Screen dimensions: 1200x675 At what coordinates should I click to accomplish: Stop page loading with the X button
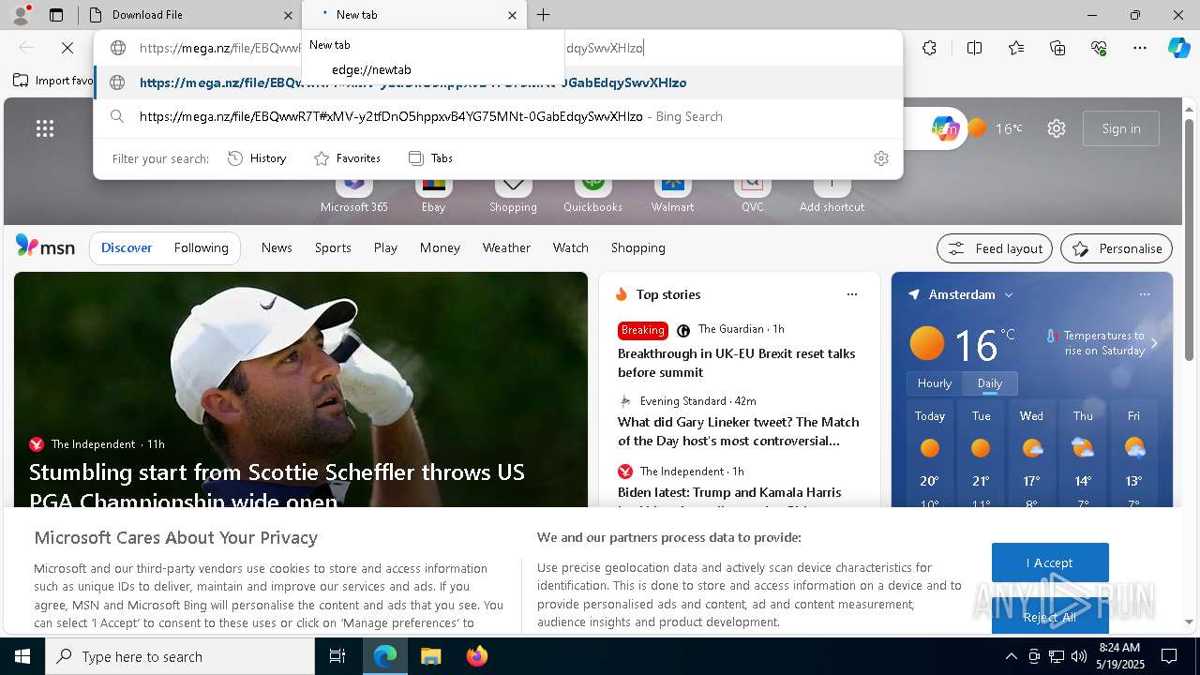click(67, 48)
